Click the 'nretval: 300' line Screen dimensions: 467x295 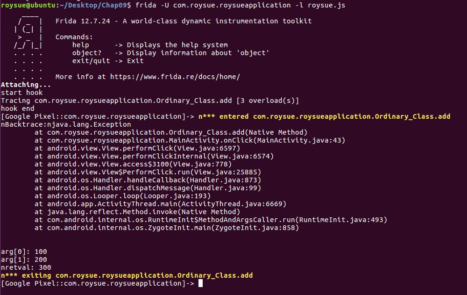click(x=26, y=267)
